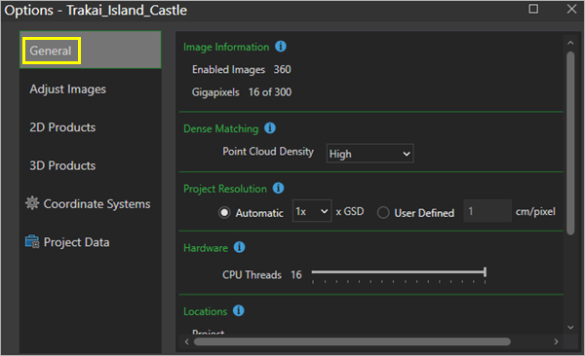Click the vertical scrollbar down arrow
585x356 pixels.
click(x=570, y=328)
